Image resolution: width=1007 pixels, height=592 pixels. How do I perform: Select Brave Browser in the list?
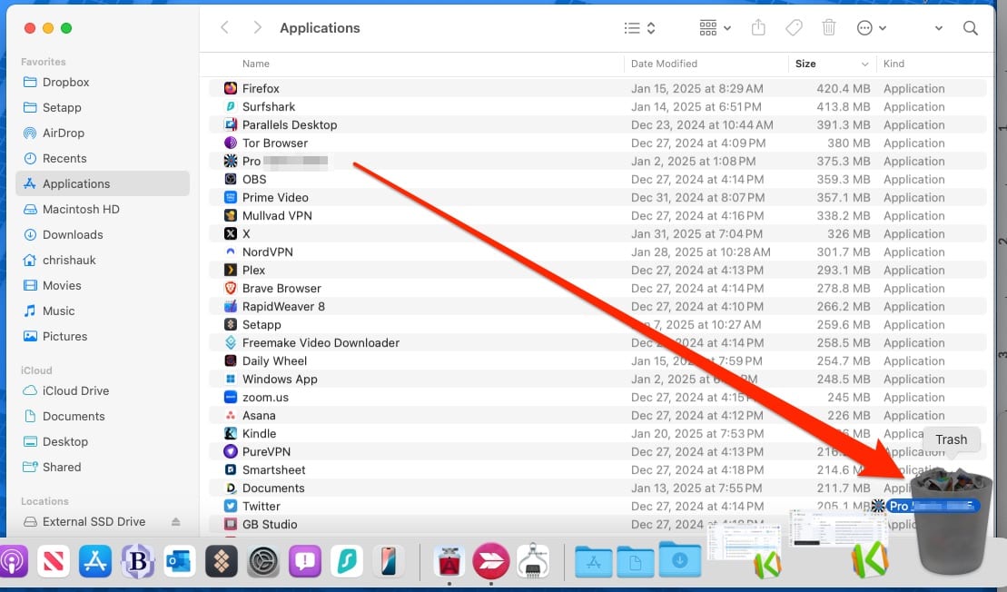tap(597, 289)
